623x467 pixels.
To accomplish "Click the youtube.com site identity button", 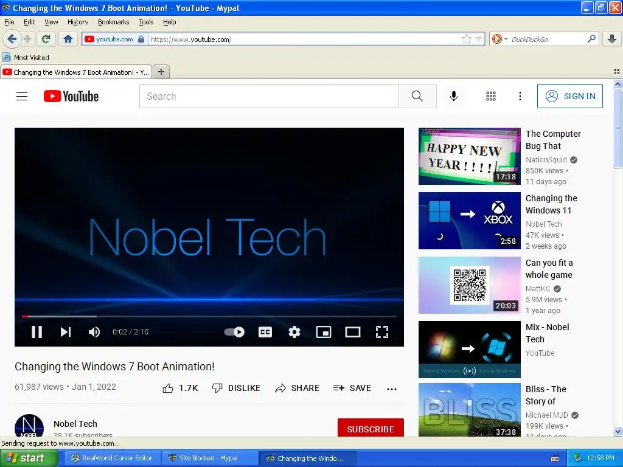I will 114,39.
